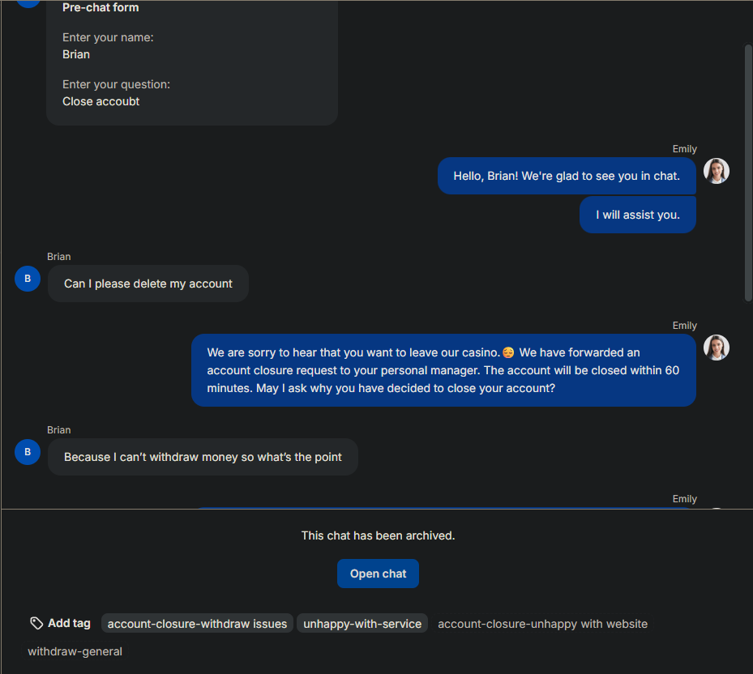
Task: Select the account-closure-withdraw issues tag
Action: [x=197, y=624]
